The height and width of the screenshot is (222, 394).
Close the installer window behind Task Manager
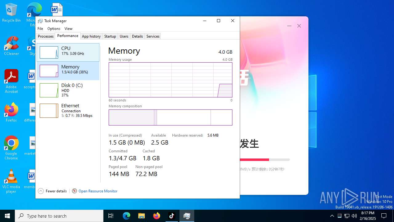click(x=299, y=26)
